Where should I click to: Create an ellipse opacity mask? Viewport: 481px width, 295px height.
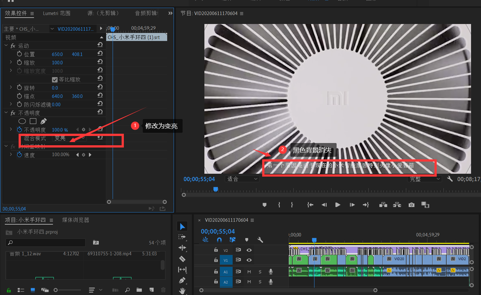click(22, 121)
